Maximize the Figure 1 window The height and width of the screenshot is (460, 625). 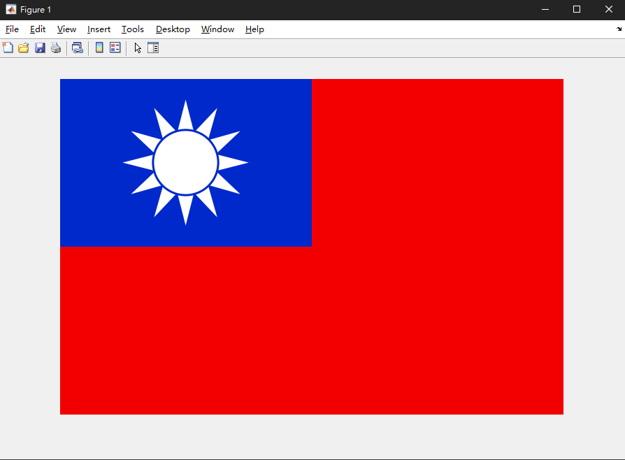[577, 10]
